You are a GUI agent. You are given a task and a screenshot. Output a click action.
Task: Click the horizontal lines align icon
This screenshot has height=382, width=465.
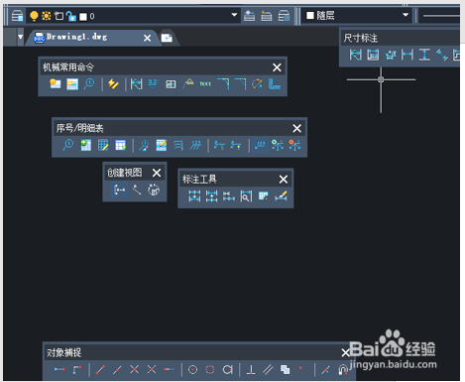(178, 145)
